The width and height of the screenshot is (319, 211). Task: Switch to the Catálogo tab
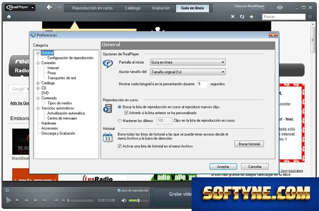tap(133, 8)
